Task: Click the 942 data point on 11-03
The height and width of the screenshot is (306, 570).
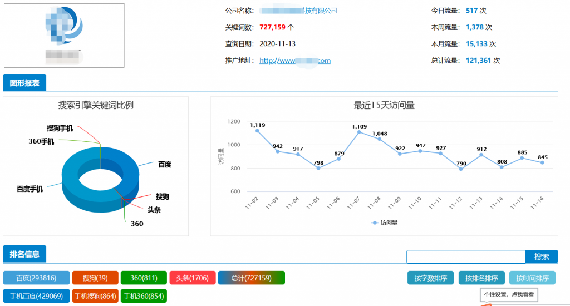Action: [x=278, y=151]
